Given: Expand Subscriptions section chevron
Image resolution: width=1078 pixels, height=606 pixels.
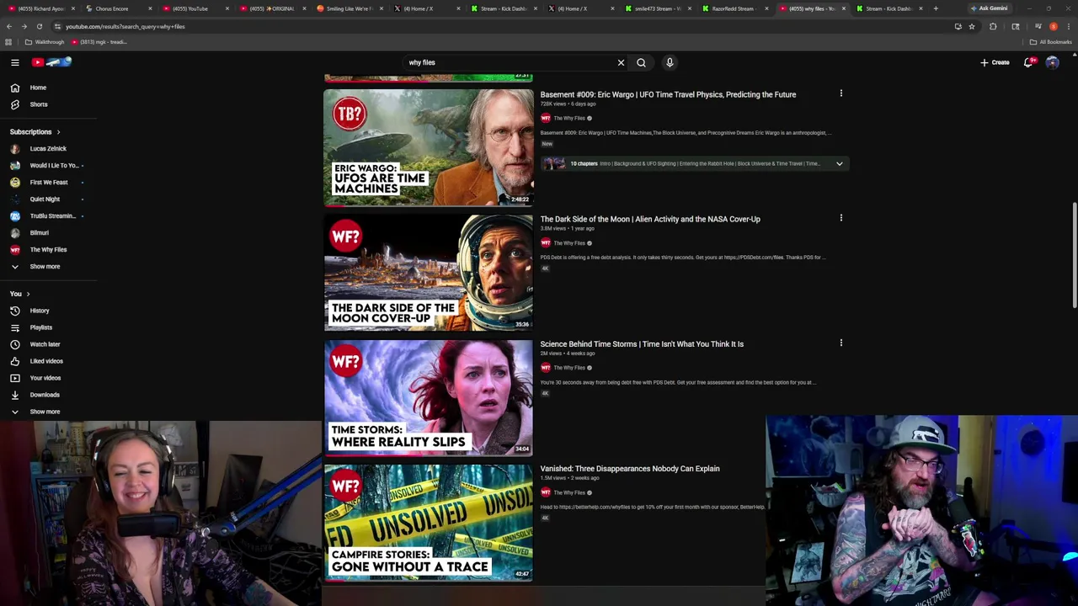Looking at the screenshot, I should pyautogui.click(x=58, y=132).
